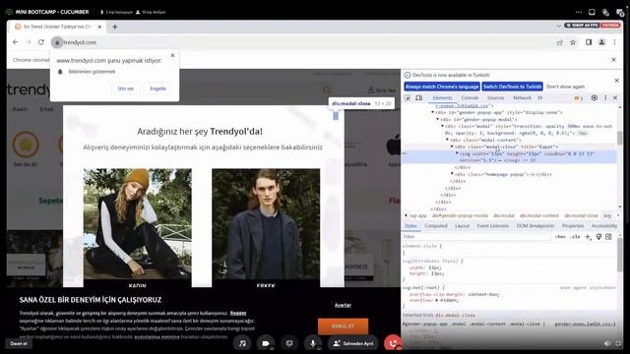Click the Reddet cookie link
The image size is (630, 354).
(238, 313)
